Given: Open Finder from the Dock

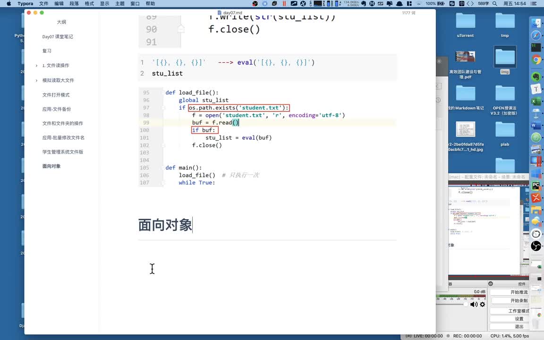Looking at the screenshot, I should click(536, 24).
